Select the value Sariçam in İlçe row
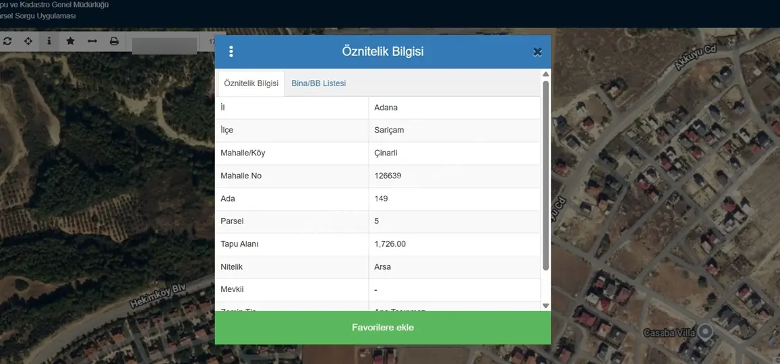 [389, 131]
